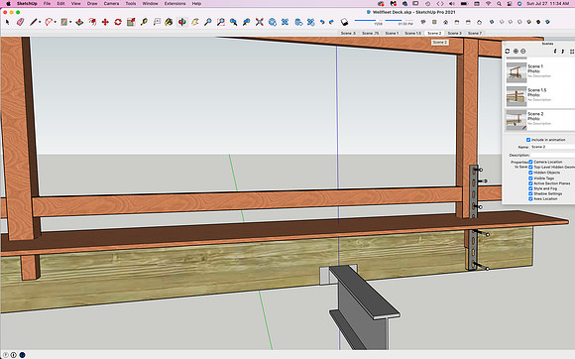Click the Redo arrow icon
Image resolution: width=575 pixels, height=359 pixels.
tap(331, 22)
